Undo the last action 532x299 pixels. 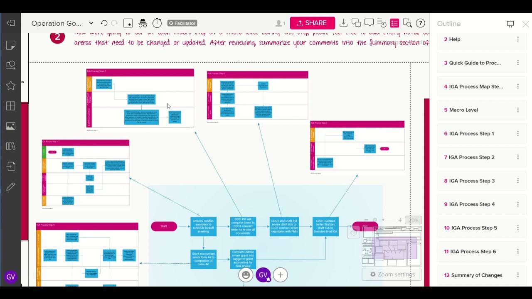tap(104, 23)
